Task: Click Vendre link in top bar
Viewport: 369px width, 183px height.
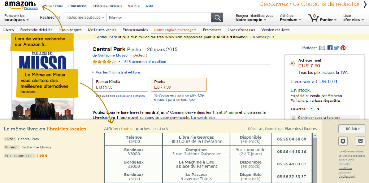Action: click(x=134, y=6)
